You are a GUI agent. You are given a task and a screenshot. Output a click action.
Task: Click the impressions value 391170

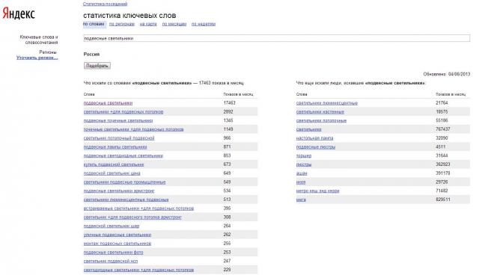(443, 173)
